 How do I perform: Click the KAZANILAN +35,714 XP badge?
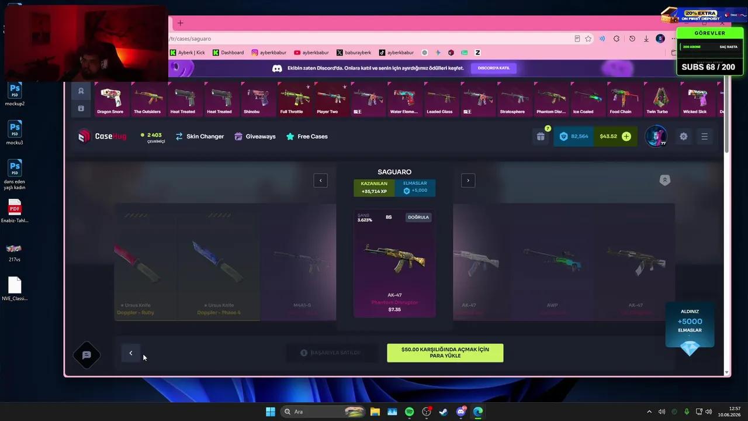pyautogui.click(x=374, y=187)
